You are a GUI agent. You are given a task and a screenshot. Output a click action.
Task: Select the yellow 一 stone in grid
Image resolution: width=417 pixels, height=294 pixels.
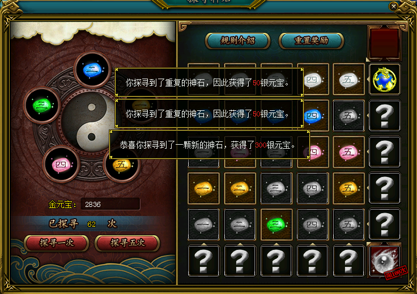[203, 188]
